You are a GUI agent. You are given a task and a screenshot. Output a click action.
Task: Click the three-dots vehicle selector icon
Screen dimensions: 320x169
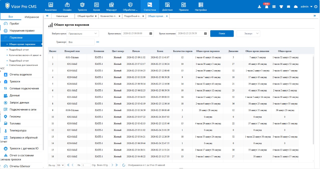tap(98, 42)
